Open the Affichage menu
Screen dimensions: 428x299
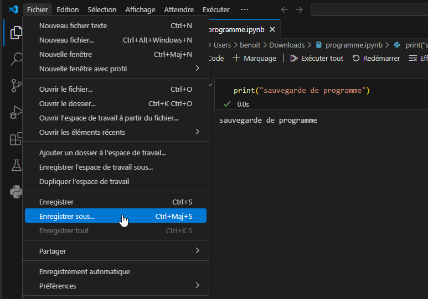click(x=140, y=9)
